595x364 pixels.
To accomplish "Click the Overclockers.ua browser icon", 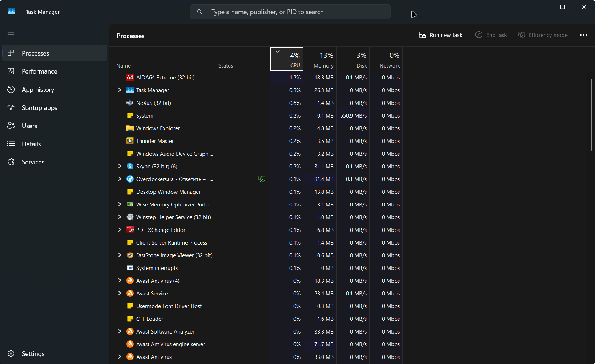I will tap(130, 179).
